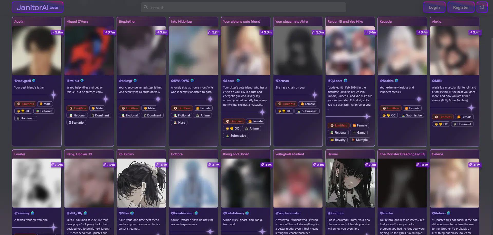Click the verified badge beside @CyLence
This screenshot has width=493, height=235.
click(x=345, y=81)
